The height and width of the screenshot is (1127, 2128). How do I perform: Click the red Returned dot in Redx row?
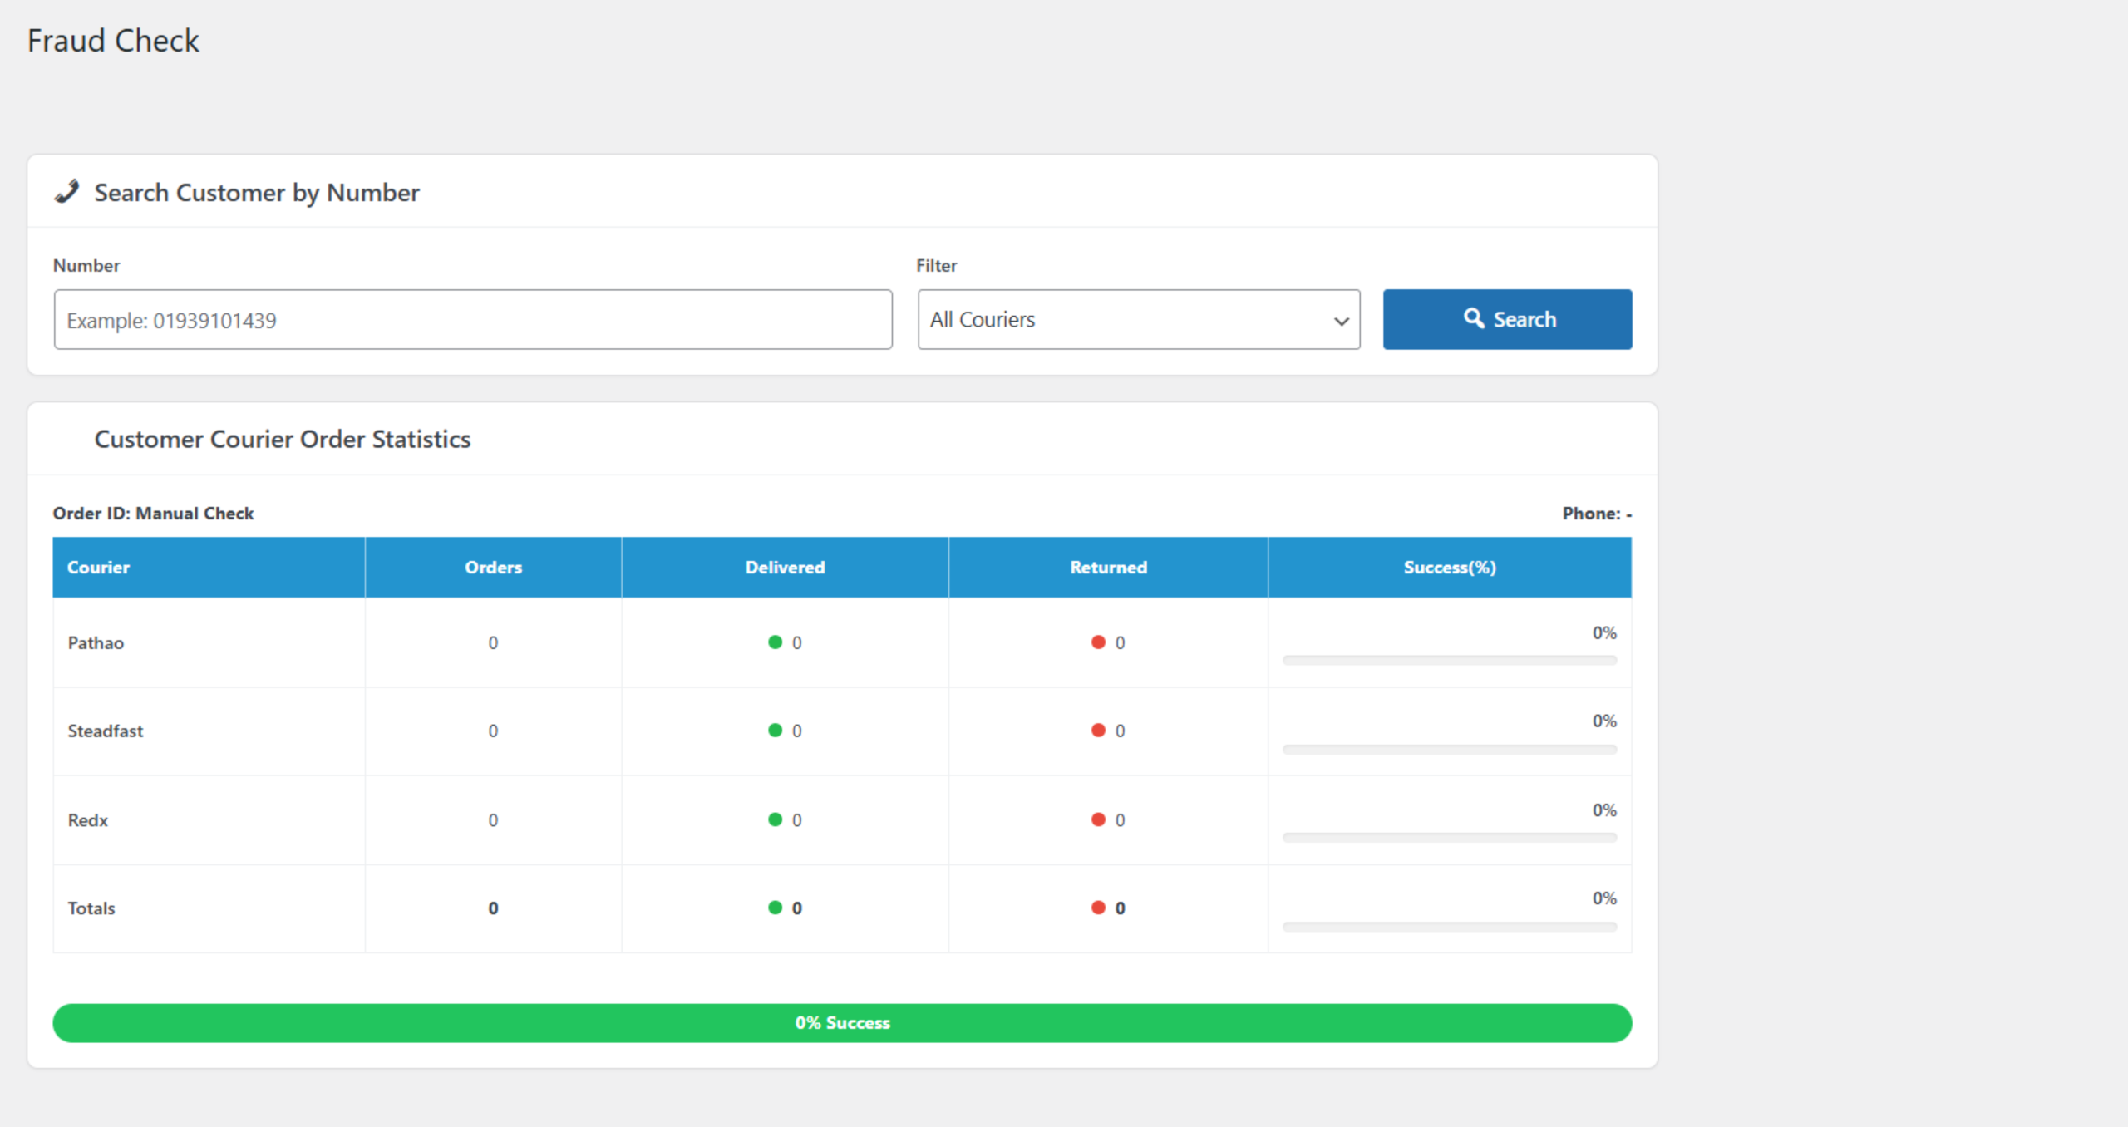click(x=1098, y=819)
